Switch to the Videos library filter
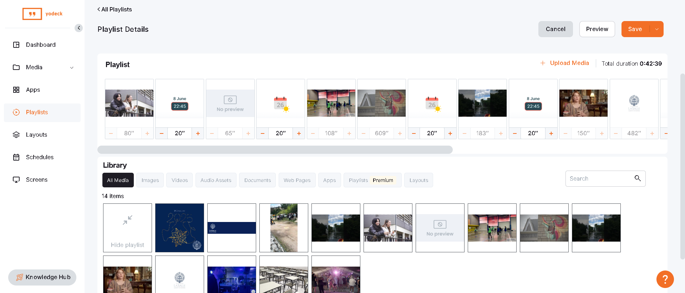Image resolution: width=685 pixels, height=293 pixels. (179, 180)
